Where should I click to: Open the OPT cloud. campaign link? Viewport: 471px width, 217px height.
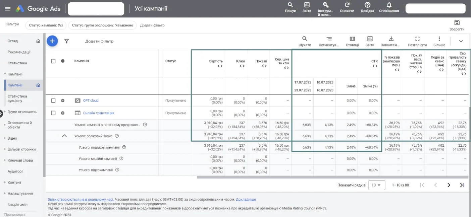click(x=91, y=100)
